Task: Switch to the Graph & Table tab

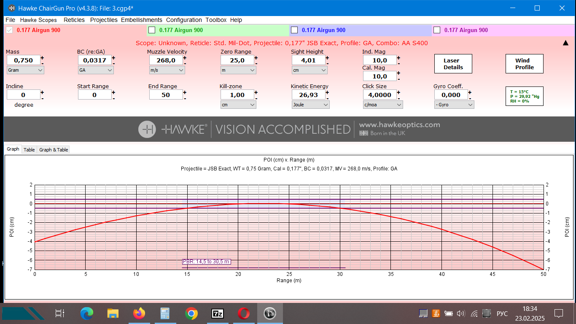Action: tap(54, 150)
